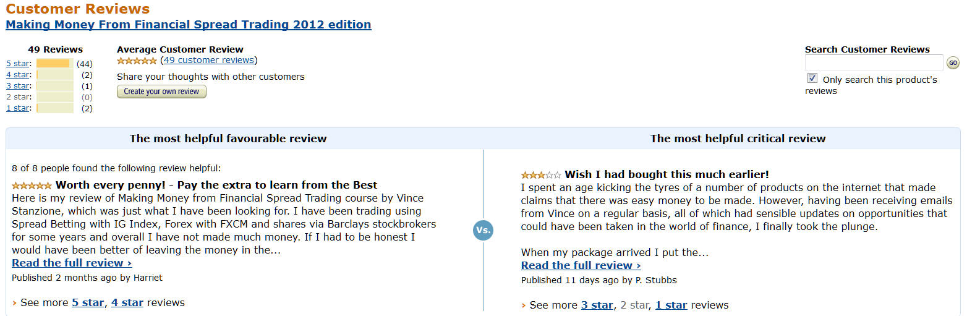Click favourable review five-star rating icon
The image size is (967, 316).
click(32, 185)
